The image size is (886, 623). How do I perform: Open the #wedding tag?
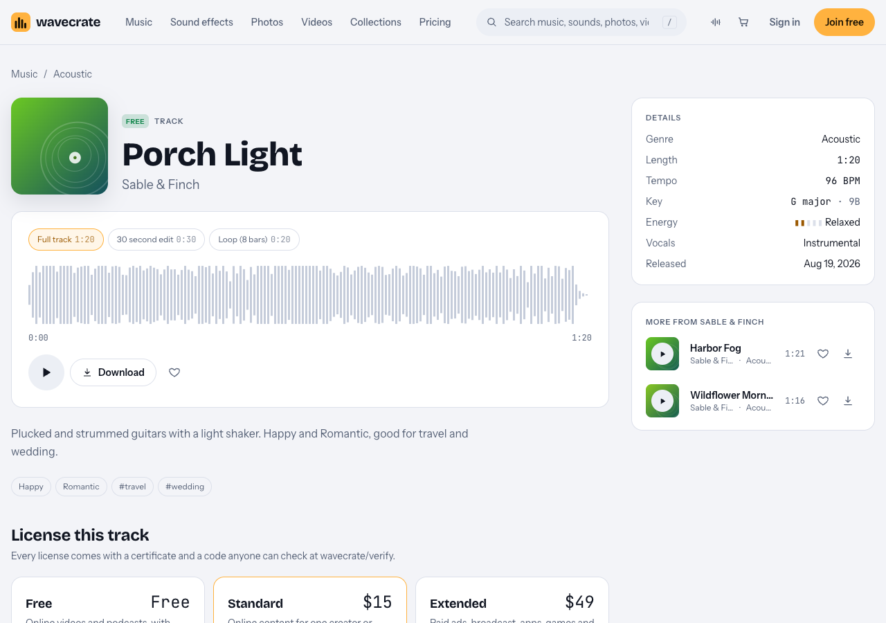[185, 487]
